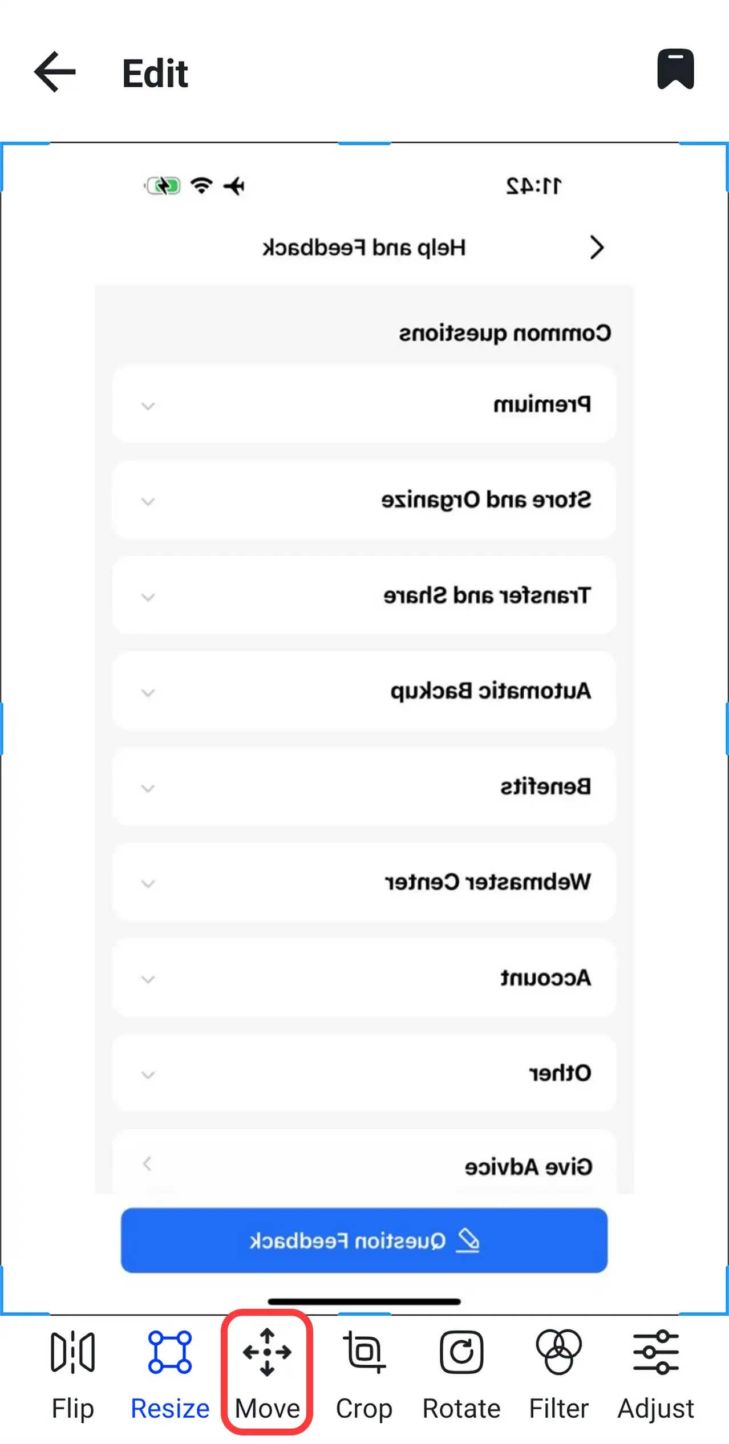Expand the Benefits section chevron

(148, 788)
